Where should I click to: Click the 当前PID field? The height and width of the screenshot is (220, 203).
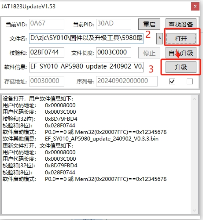[114, 24]
